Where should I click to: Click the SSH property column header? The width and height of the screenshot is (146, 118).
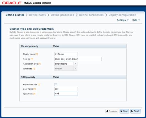point(36,77)
